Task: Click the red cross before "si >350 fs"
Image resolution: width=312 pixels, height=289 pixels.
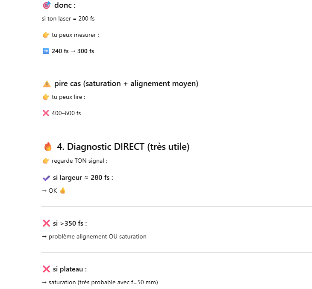Action: [47, 223]
